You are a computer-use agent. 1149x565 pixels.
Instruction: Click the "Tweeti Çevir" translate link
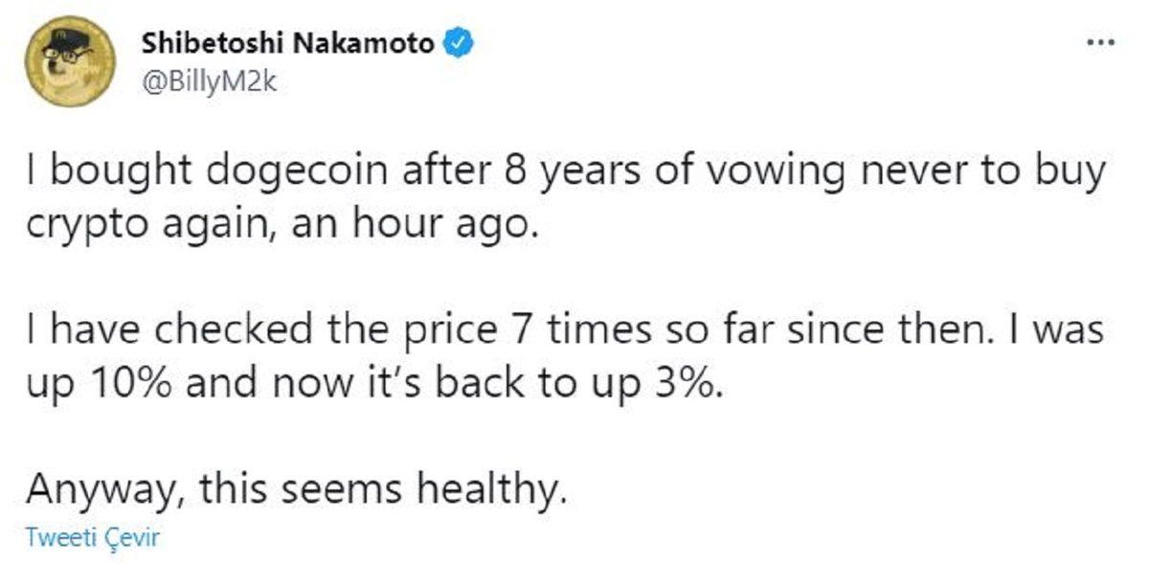(x=92, y=537)
